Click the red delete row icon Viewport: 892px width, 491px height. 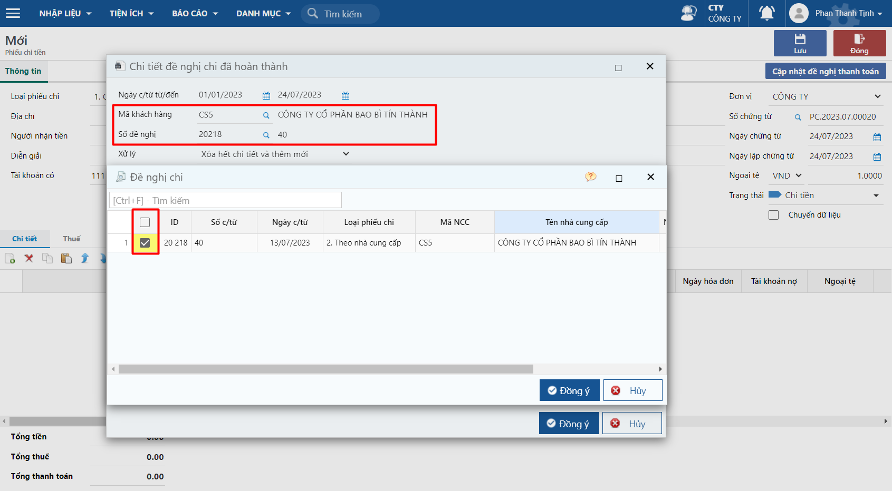point(29,258)
